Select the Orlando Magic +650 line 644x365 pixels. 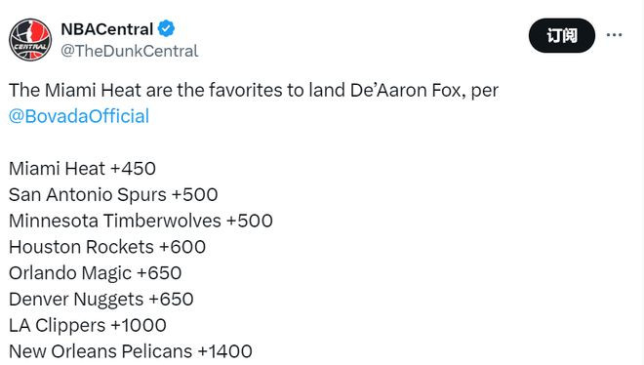pyautogui.click(x=96, y=273)
